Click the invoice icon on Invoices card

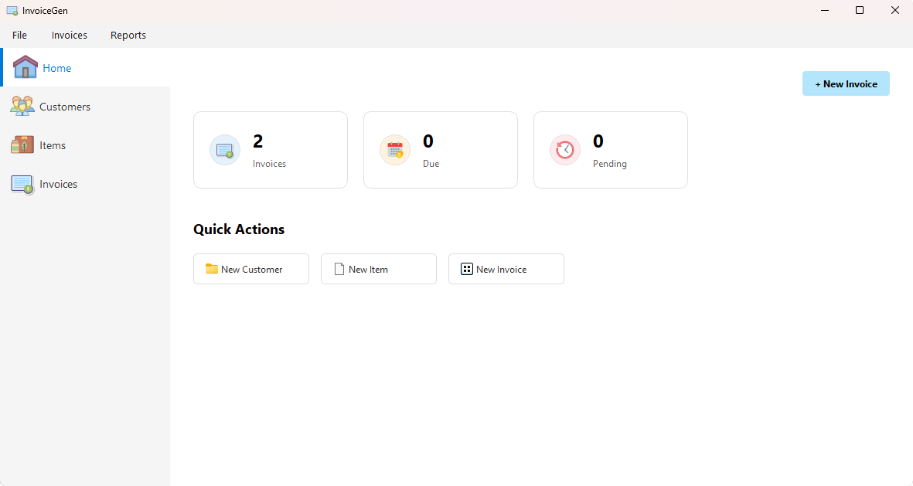225,150
